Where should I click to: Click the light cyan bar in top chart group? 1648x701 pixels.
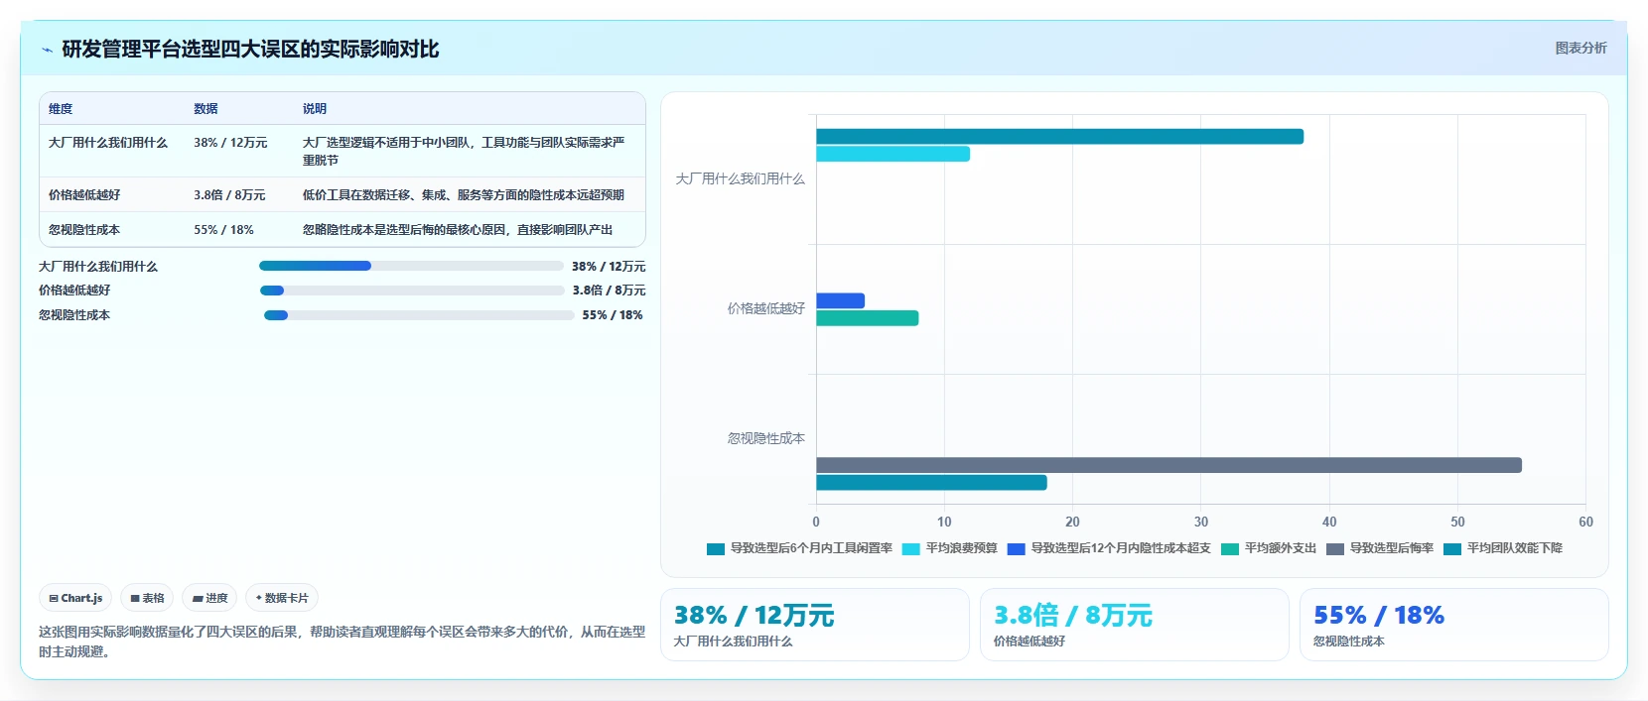[x=893, y=154]
